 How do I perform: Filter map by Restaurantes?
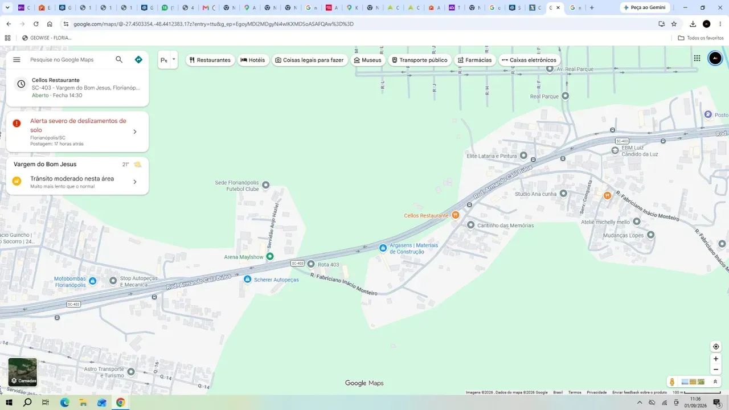pos(210,60)
